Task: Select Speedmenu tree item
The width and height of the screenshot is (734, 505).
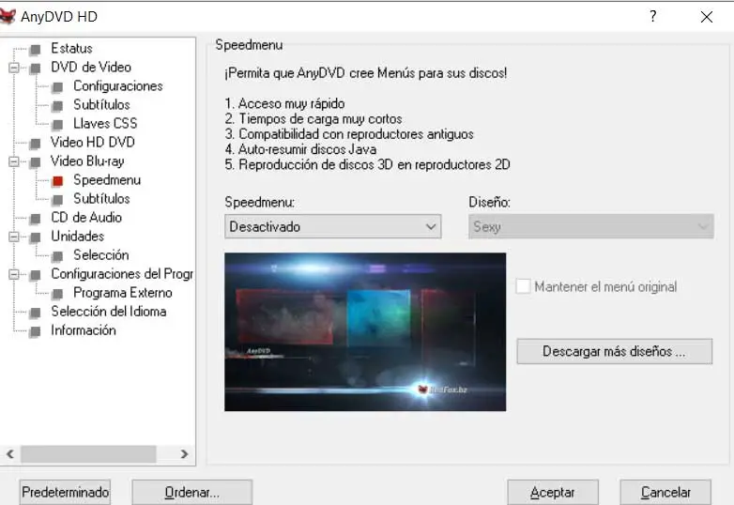Action: click(107, 180)
